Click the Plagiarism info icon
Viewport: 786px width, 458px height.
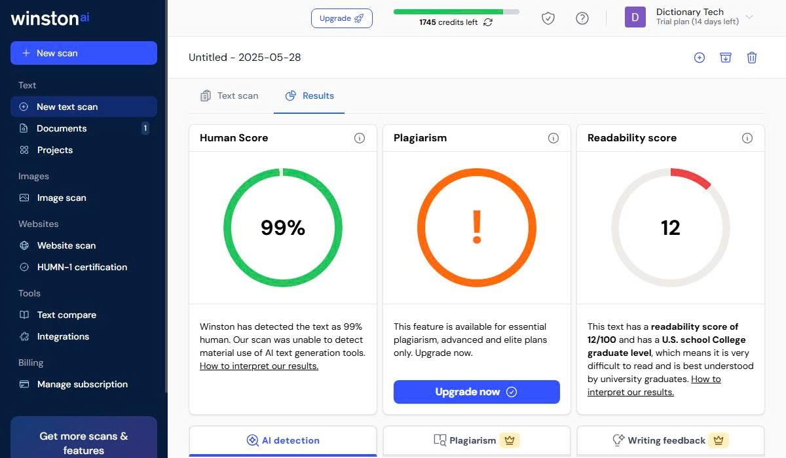(553, 138)
